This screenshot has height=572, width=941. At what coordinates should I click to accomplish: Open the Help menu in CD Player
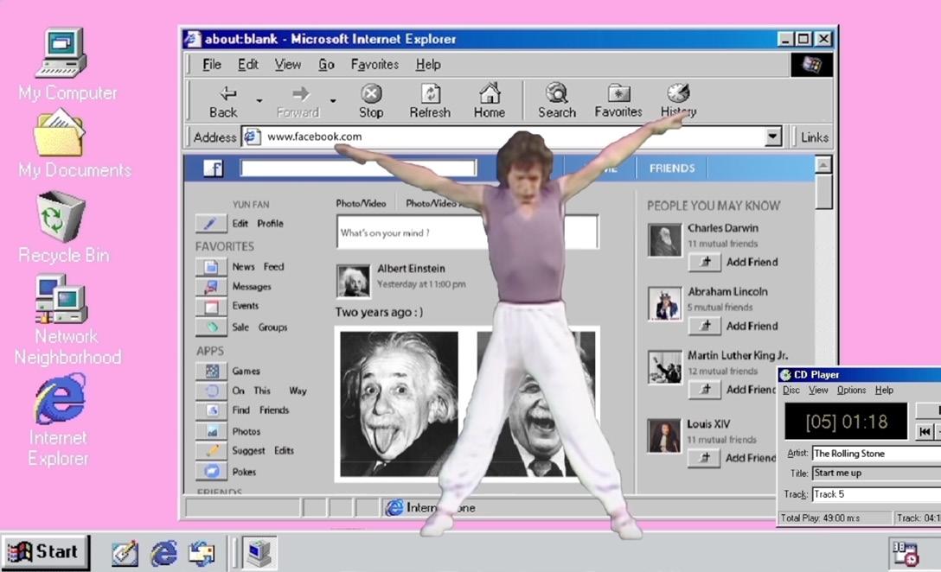[x=884, y=391]
